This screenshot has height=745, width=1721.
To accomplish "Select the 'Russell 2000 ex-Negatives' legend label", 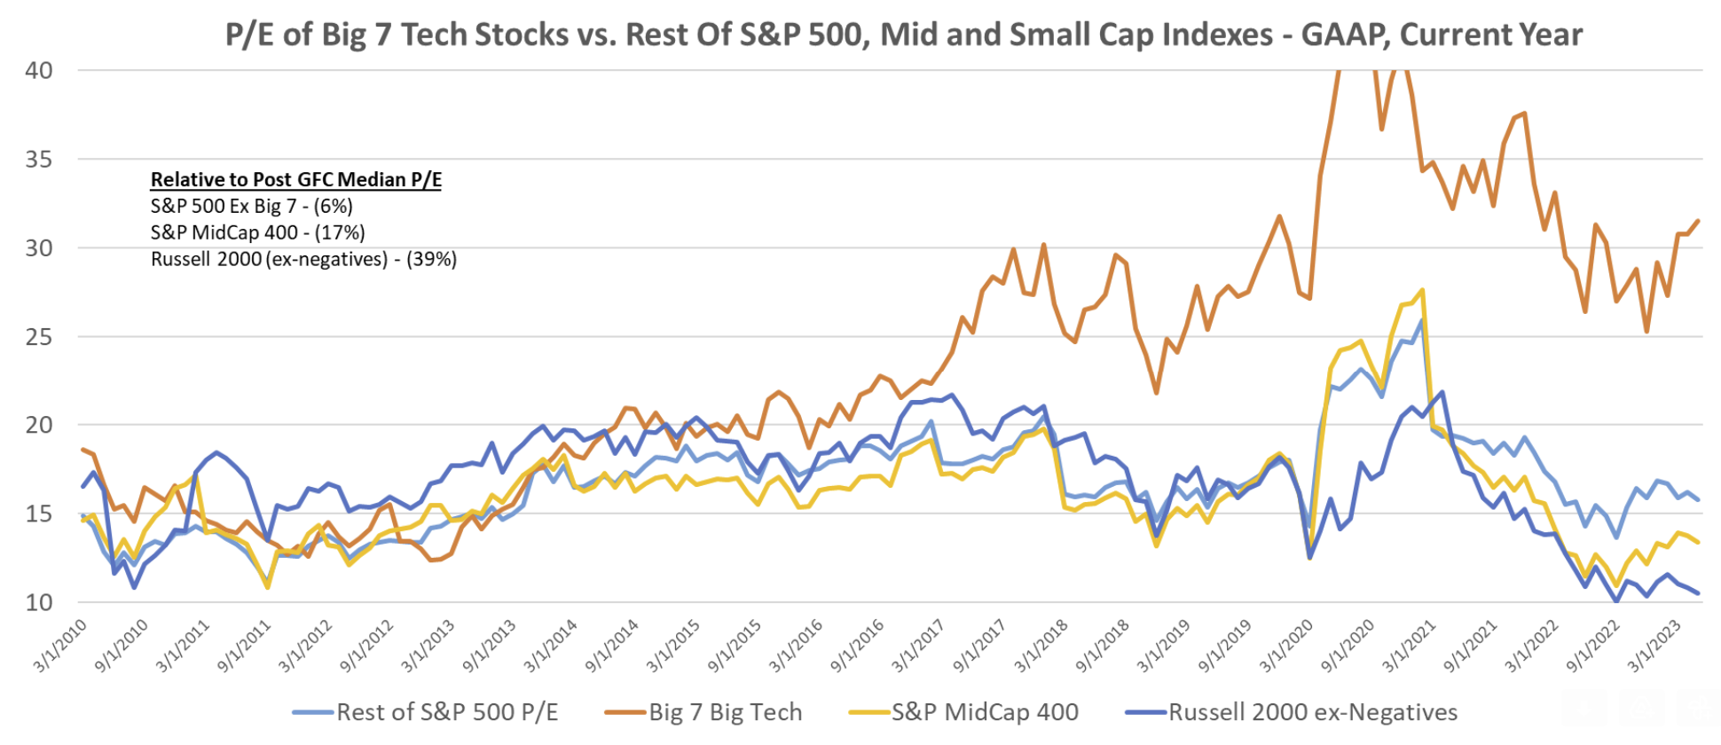I will (1313, 712).
